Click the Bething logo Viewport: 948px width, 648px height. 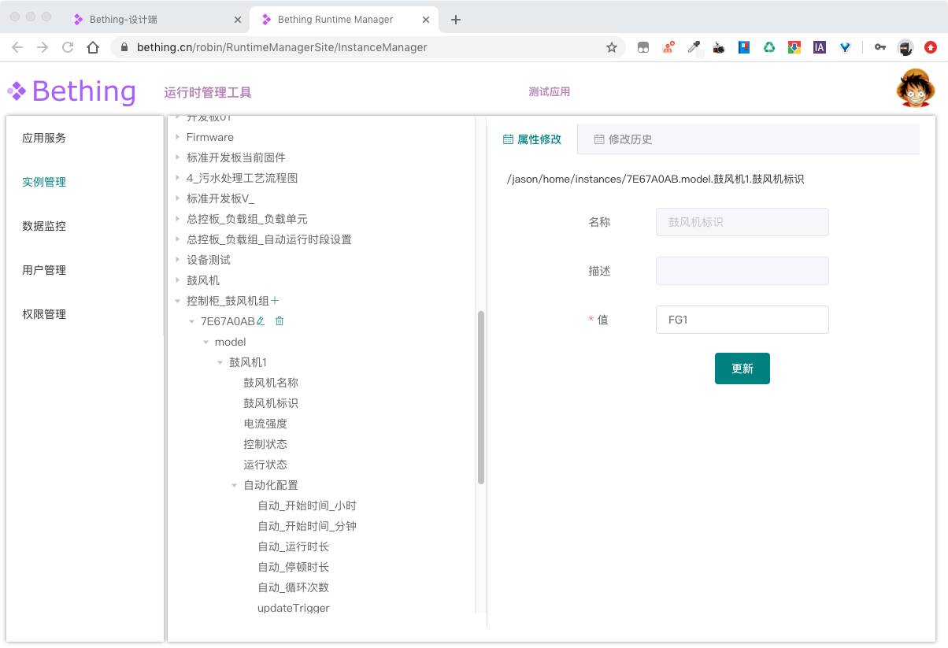(72, 91)
